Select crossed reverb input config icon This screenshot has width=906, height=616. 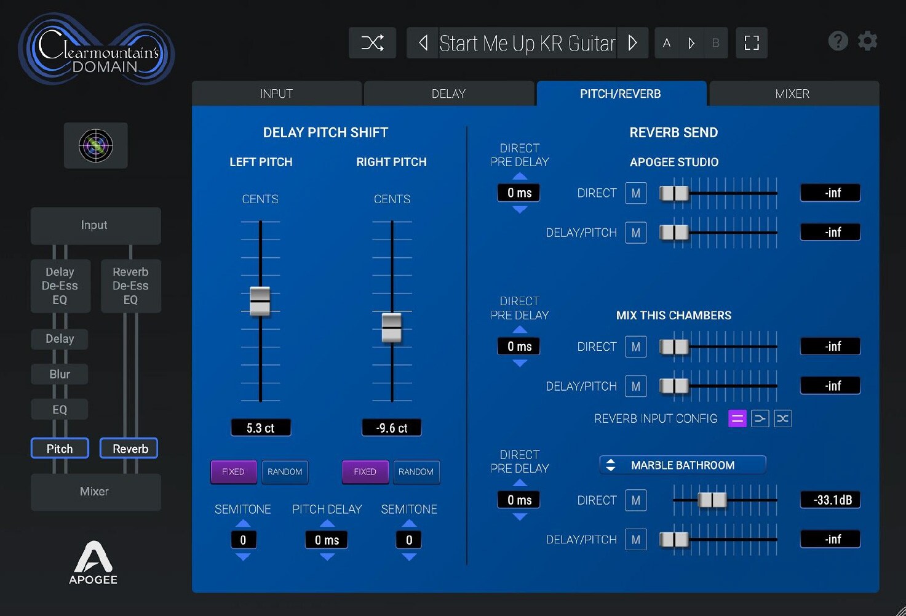pos(782,418)
